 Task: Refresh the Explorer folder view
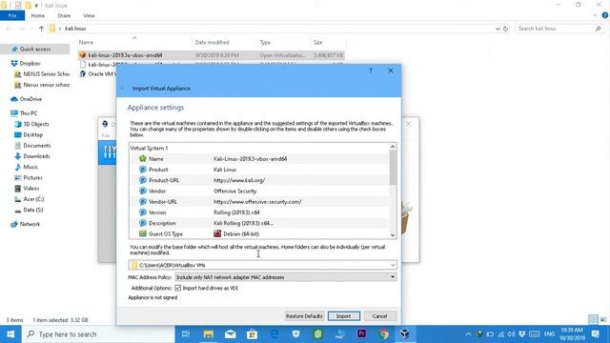[505, 29]
